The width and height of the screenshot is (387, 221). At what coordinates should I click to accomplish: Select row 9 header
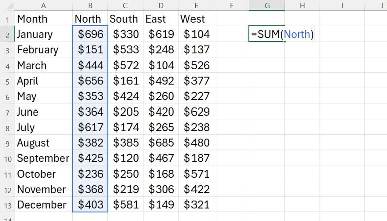tap(8, 143)
